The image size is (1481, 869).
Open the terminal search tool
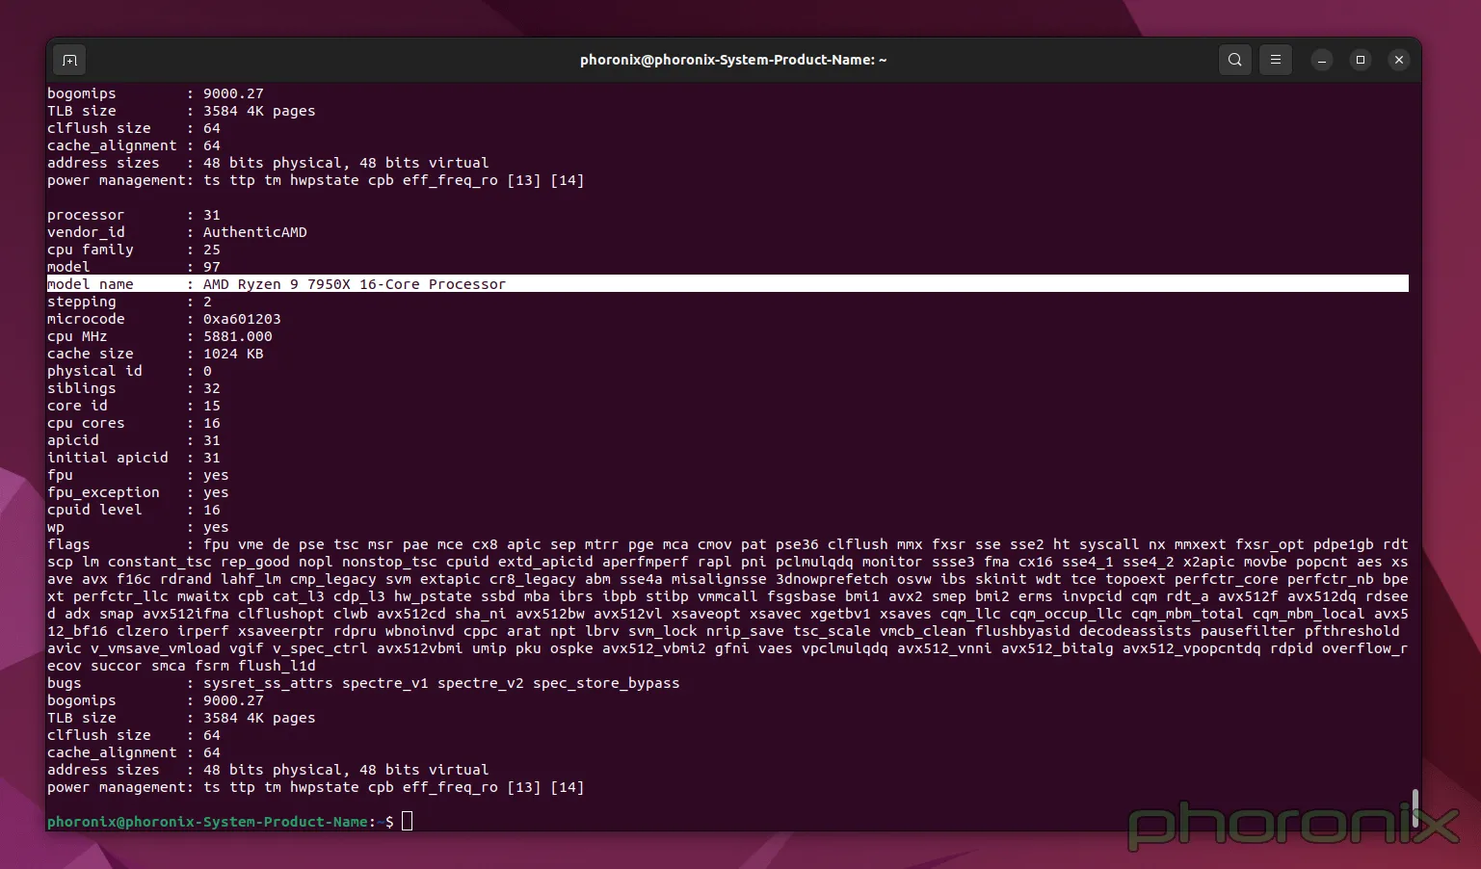click(x=1234, y=60)
